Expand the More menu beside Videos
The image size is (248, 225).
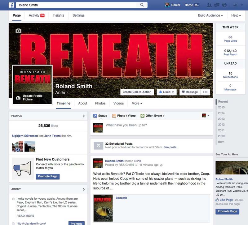click(137, 103)
